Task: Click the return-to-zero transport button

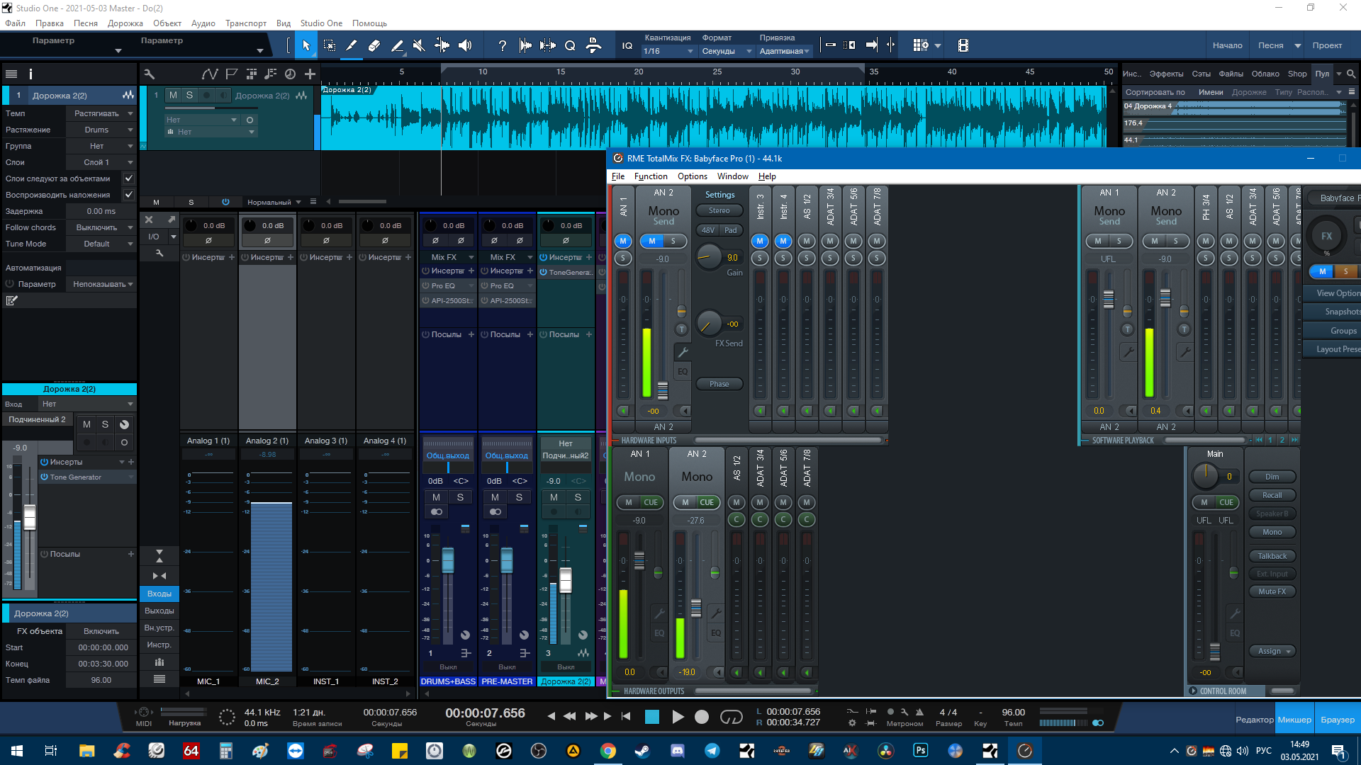Action: click(626, 716)
